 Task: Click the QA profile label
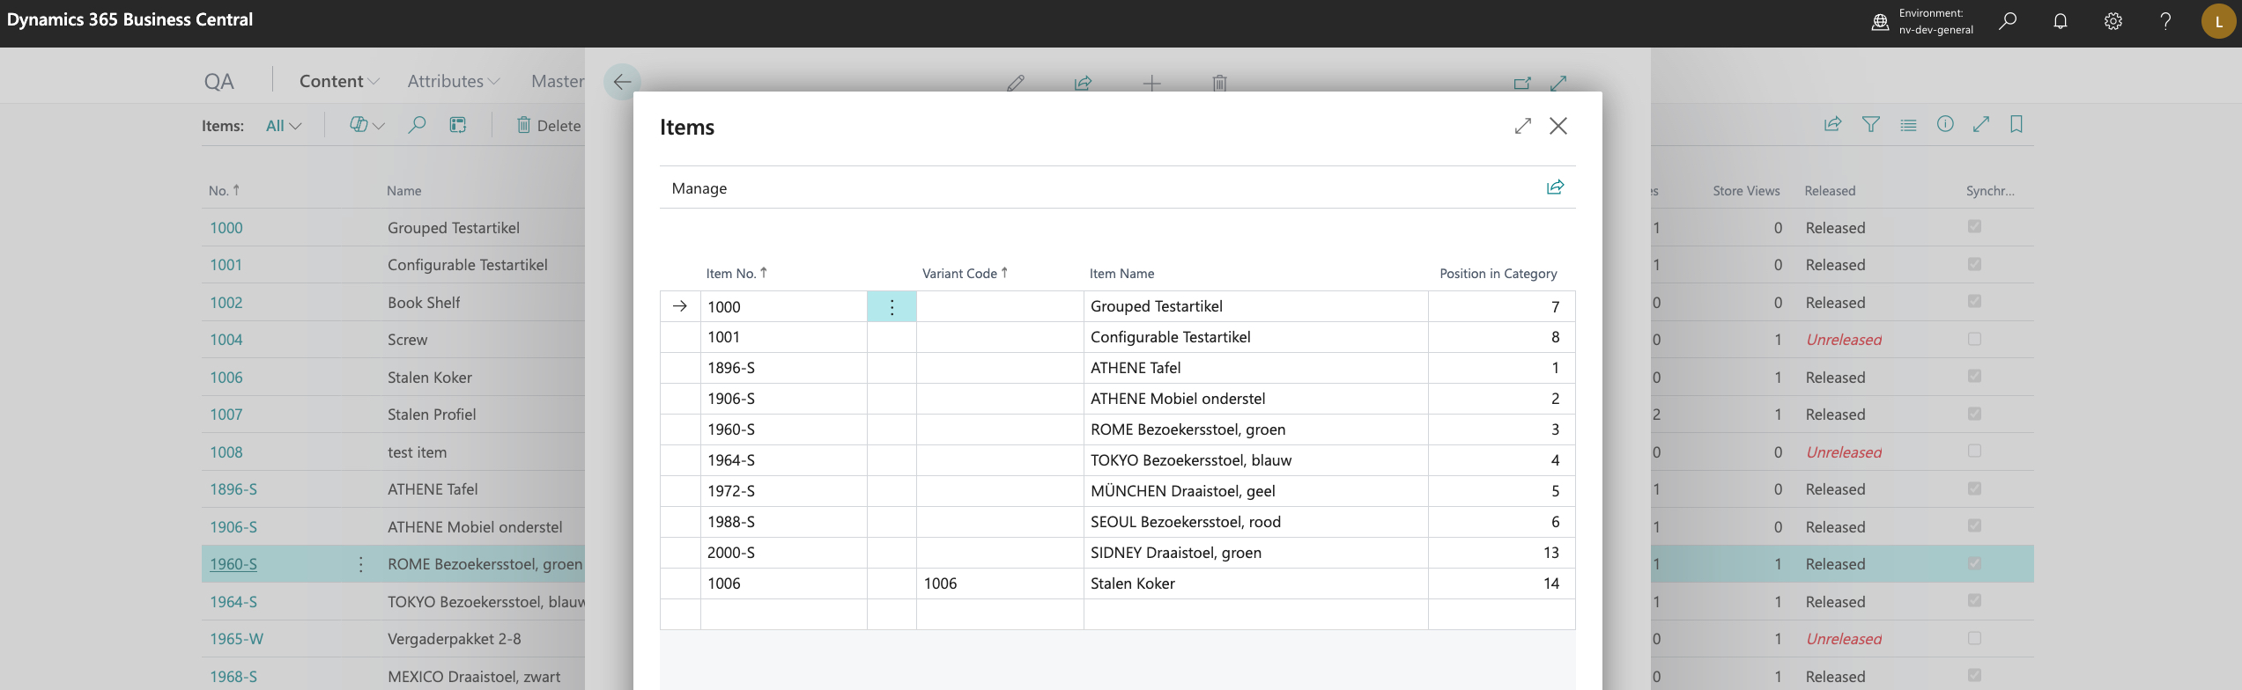pos(218,82)
